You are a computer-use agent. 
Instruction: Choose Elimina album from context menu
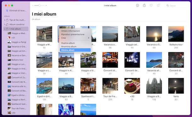tap(75, 50)
